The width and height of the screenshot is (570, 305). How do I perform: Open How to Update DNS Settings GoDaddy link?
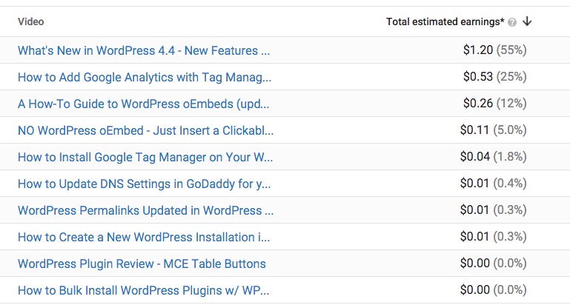pos(145,184)
